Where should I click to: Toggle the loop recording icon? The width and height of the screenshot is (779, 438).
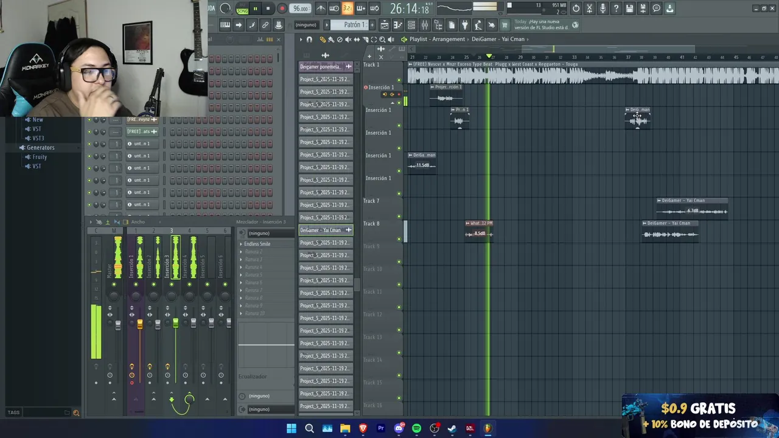coord(374,9)
